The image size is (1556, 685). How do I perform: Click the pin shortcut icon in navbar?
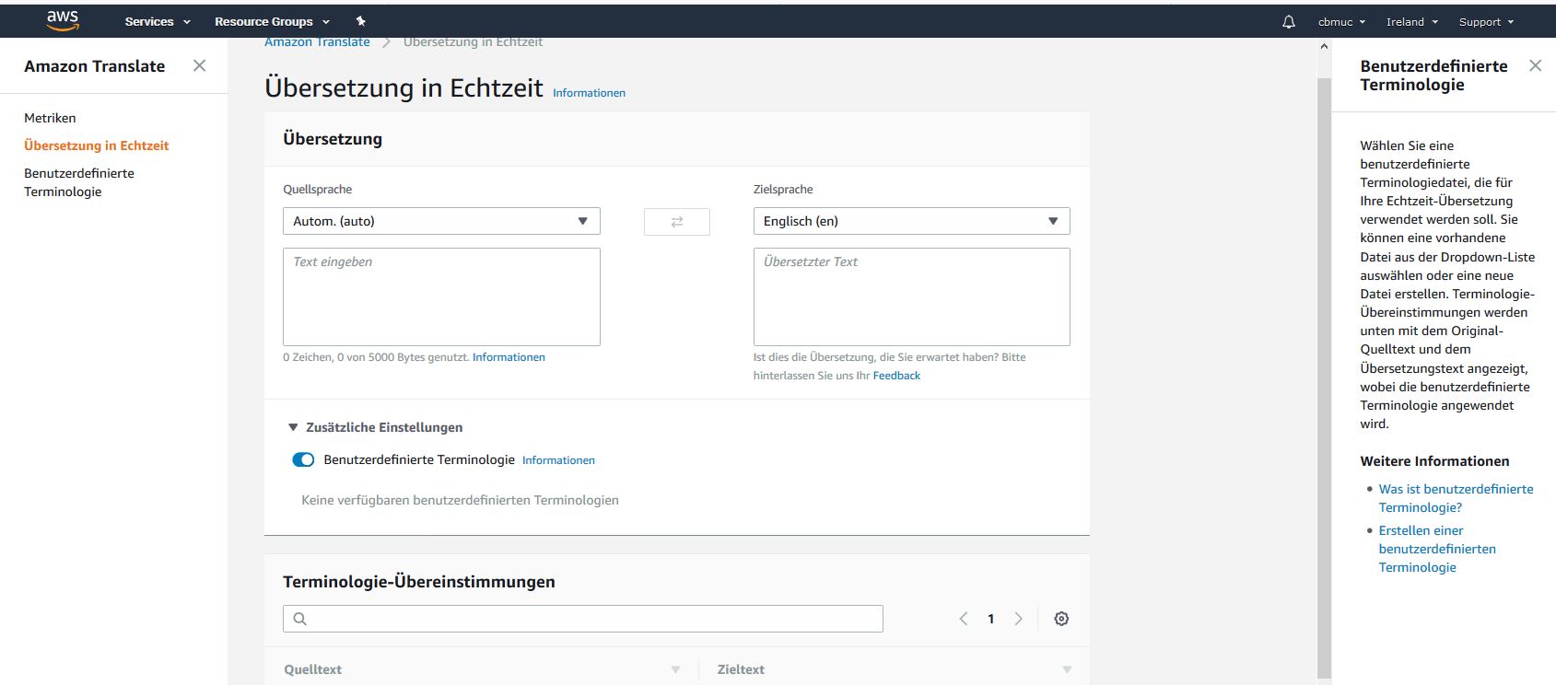[361, 21]
